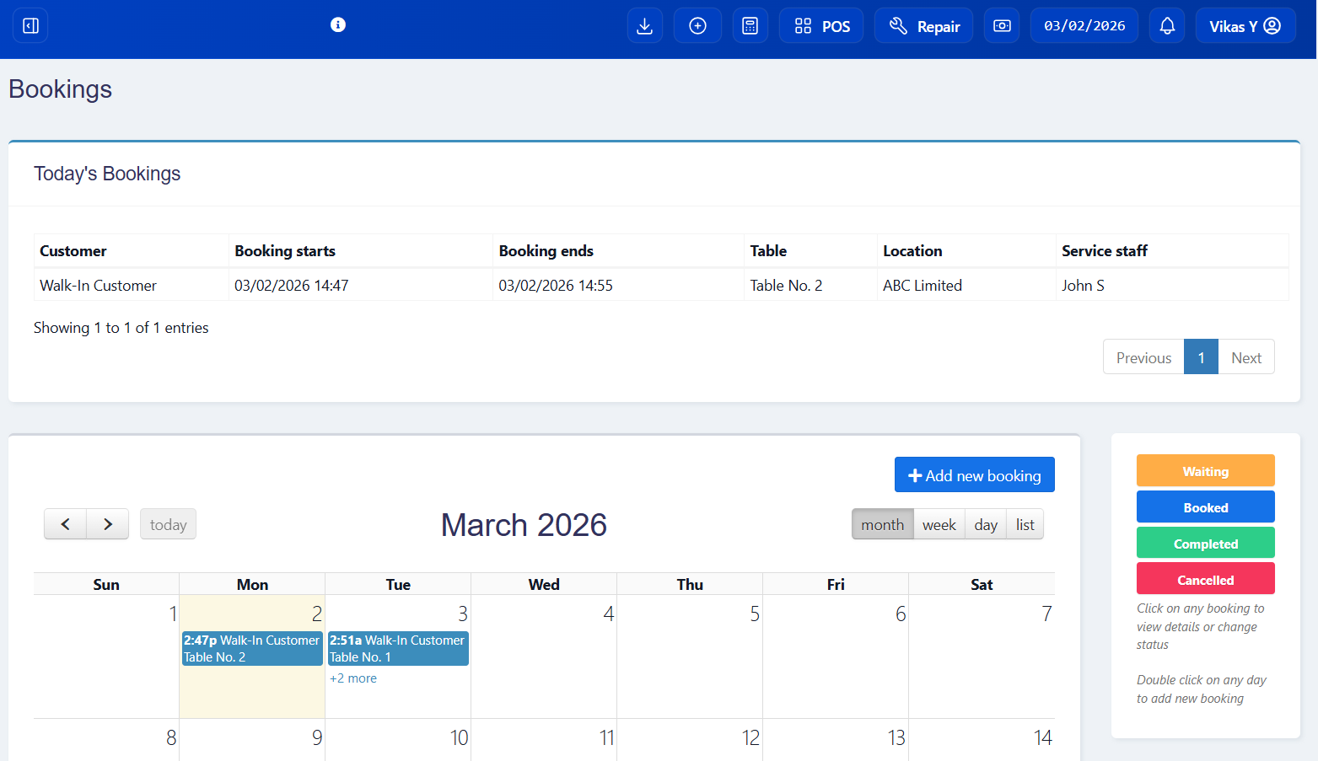
Task: Click the add new item plus icon
Action: (x=697, y=25)
